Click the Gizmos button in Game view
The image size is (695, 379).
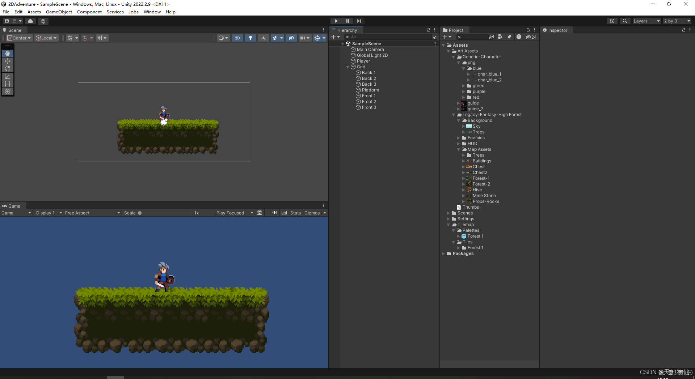point(312,213)
